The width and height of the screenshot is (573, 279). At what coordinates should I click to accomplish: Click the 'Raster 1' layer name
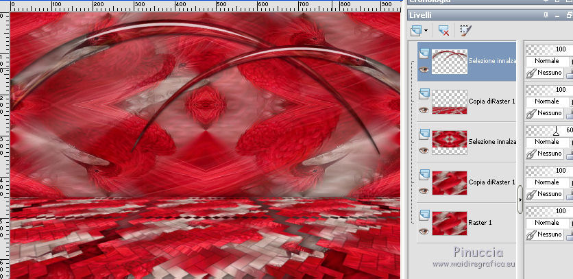(480, 223)
